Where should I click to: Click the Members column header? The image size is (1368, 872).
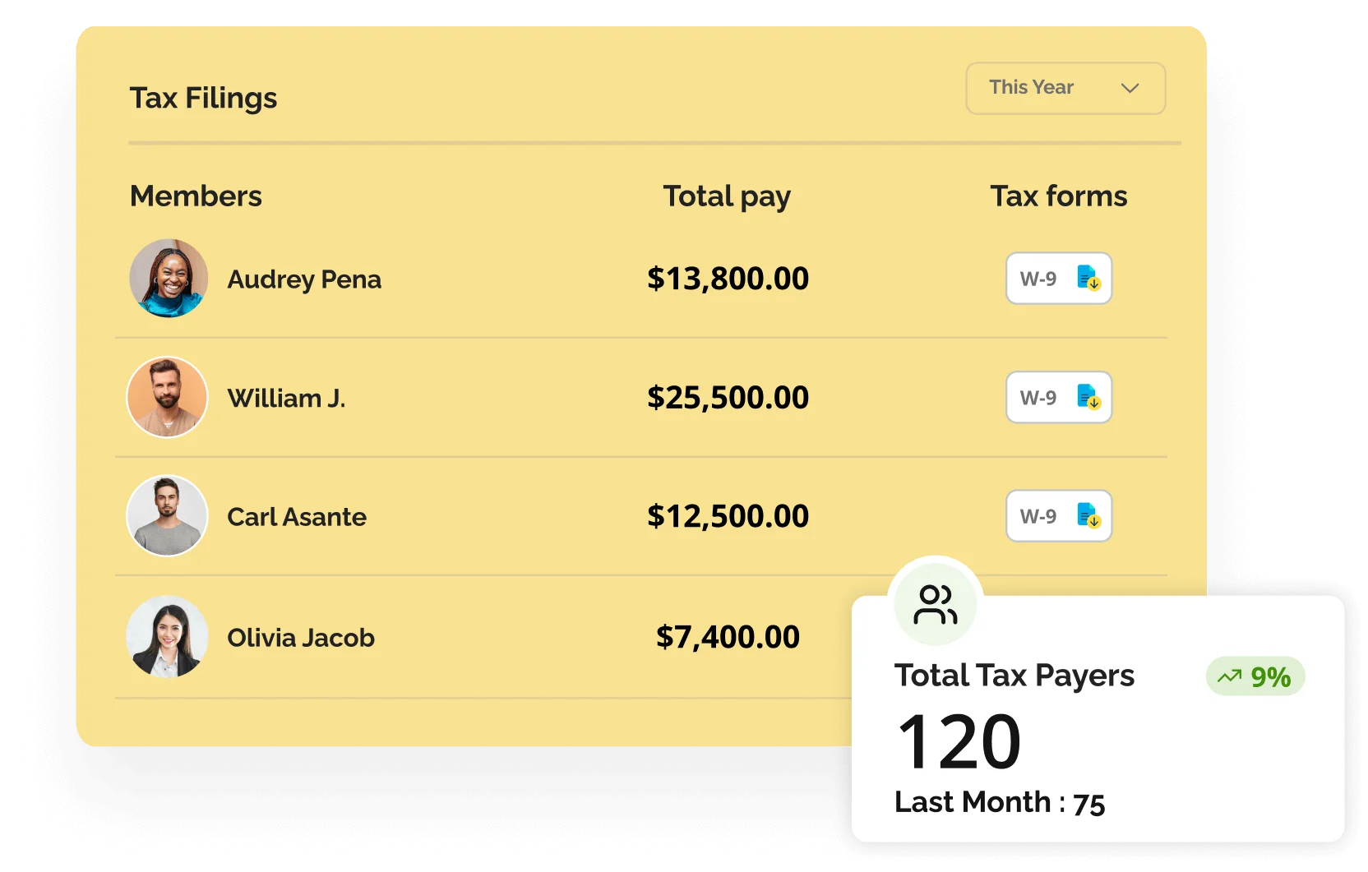point(196,196)
